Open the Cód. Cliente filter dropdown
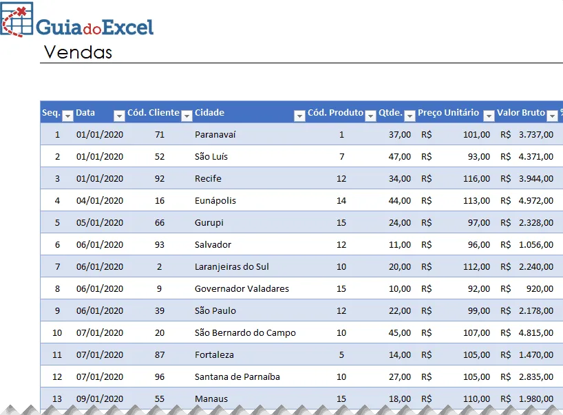 [187, 116]
